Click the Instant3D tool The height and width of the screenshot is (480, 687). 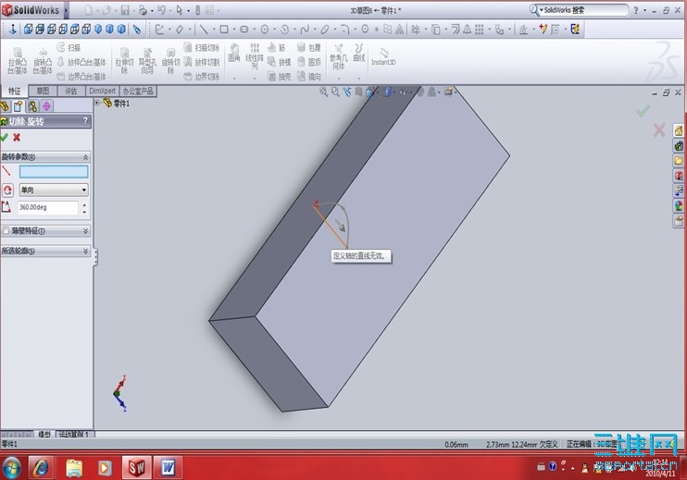pos(383,57)
